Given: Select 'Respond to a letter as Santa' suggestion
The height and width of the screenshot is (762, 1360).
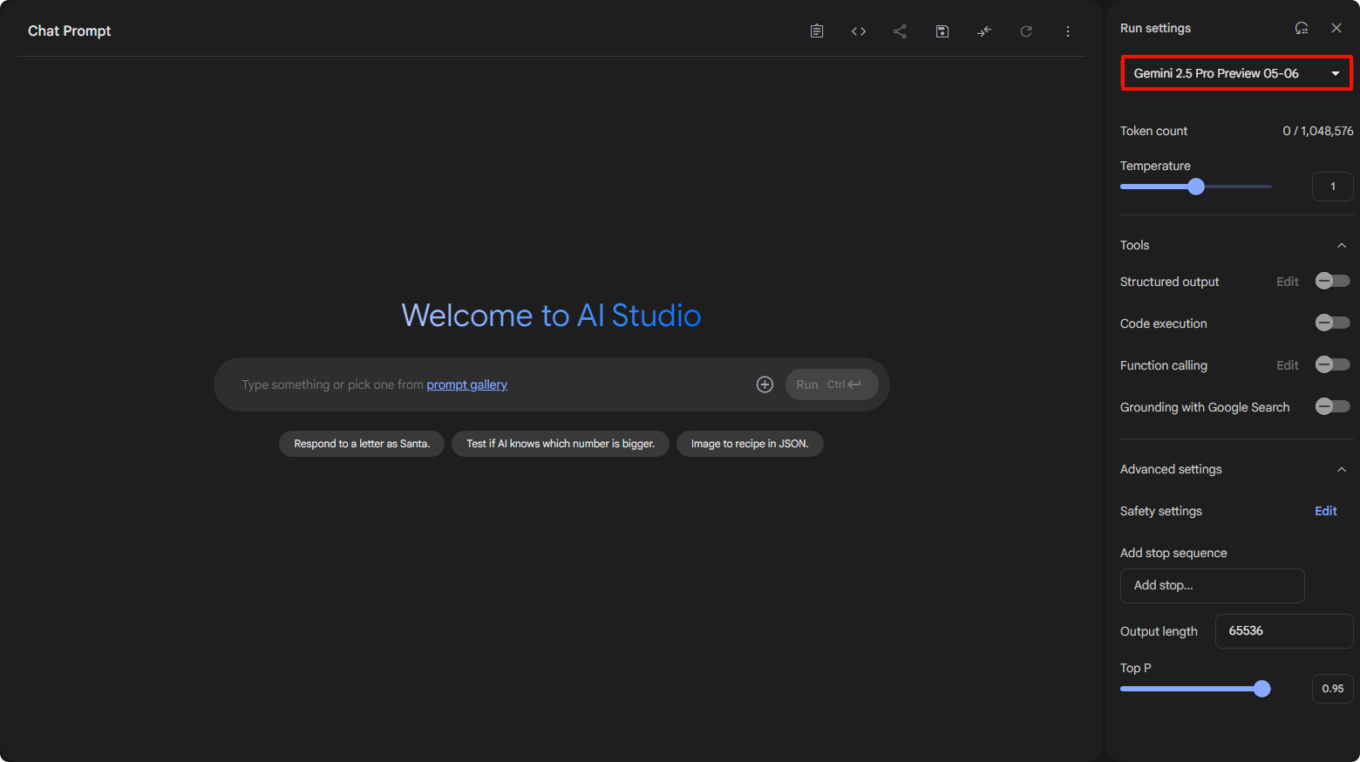Looking at the screenshot, I should [x=362, y=444].
